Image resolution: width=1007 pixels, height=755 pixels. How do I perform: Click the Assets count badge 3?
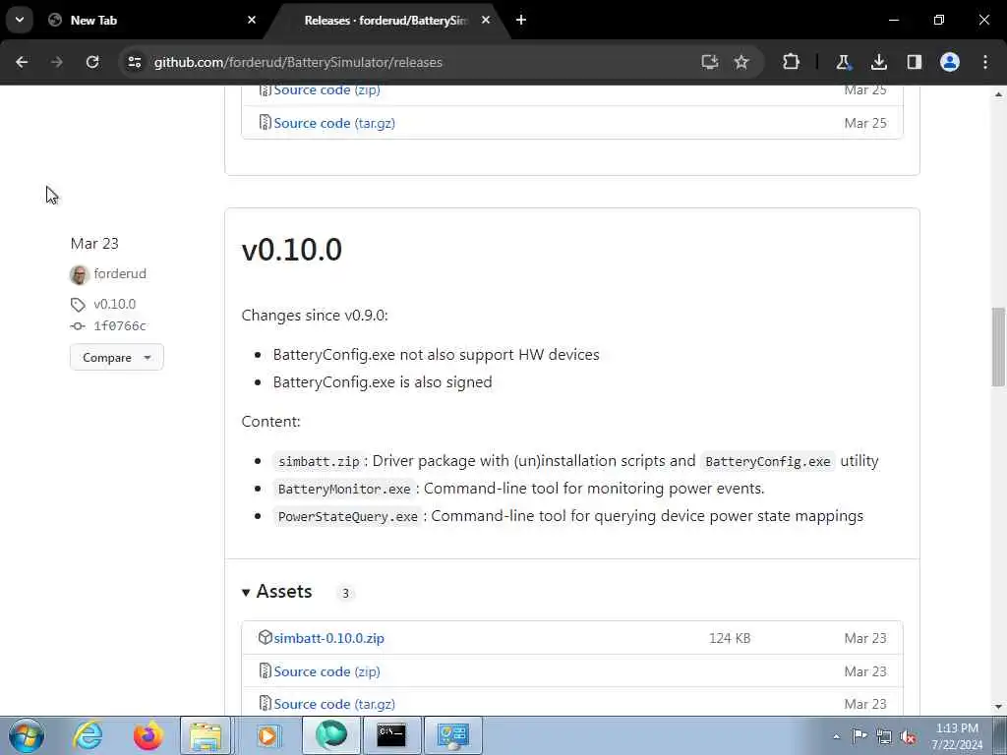point(345,593)
